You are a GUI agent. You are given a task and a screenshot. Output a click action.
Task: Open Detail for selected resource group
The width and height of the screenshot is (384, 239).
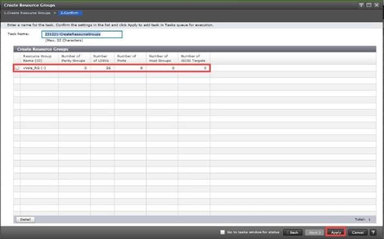click(x=25, y=220)
